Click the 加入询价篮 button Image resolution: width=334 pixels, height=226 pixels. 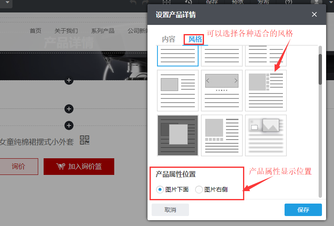(79, 166)
